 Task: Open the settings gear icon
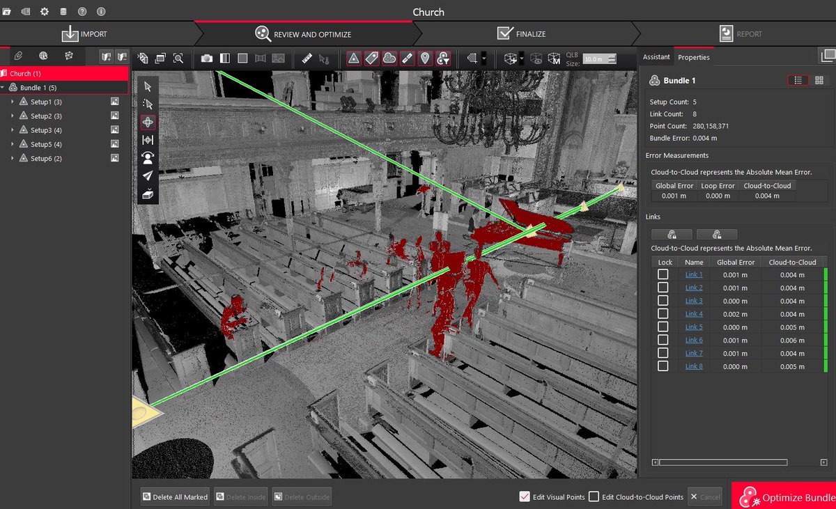[45, 12]
